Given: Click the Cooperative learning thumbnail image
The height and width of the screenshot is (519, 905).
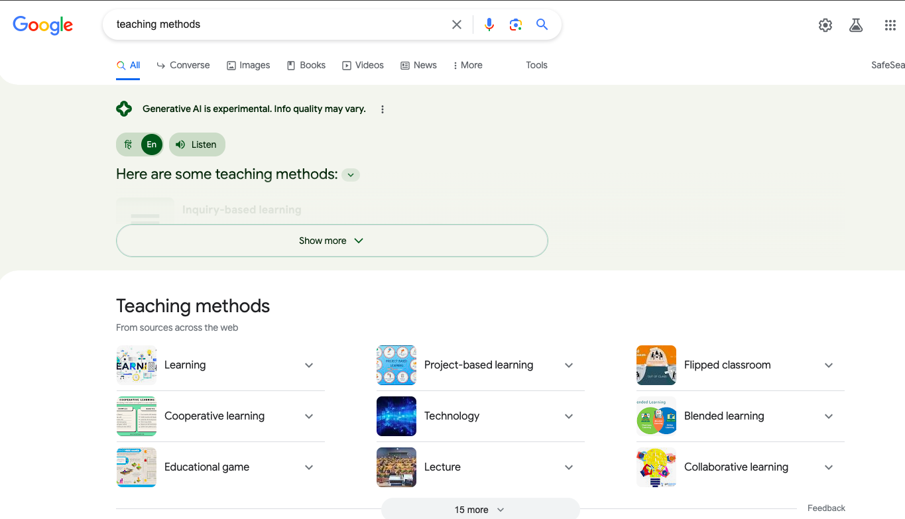Looking at the screenshot, I should click(x=137, y=416).
